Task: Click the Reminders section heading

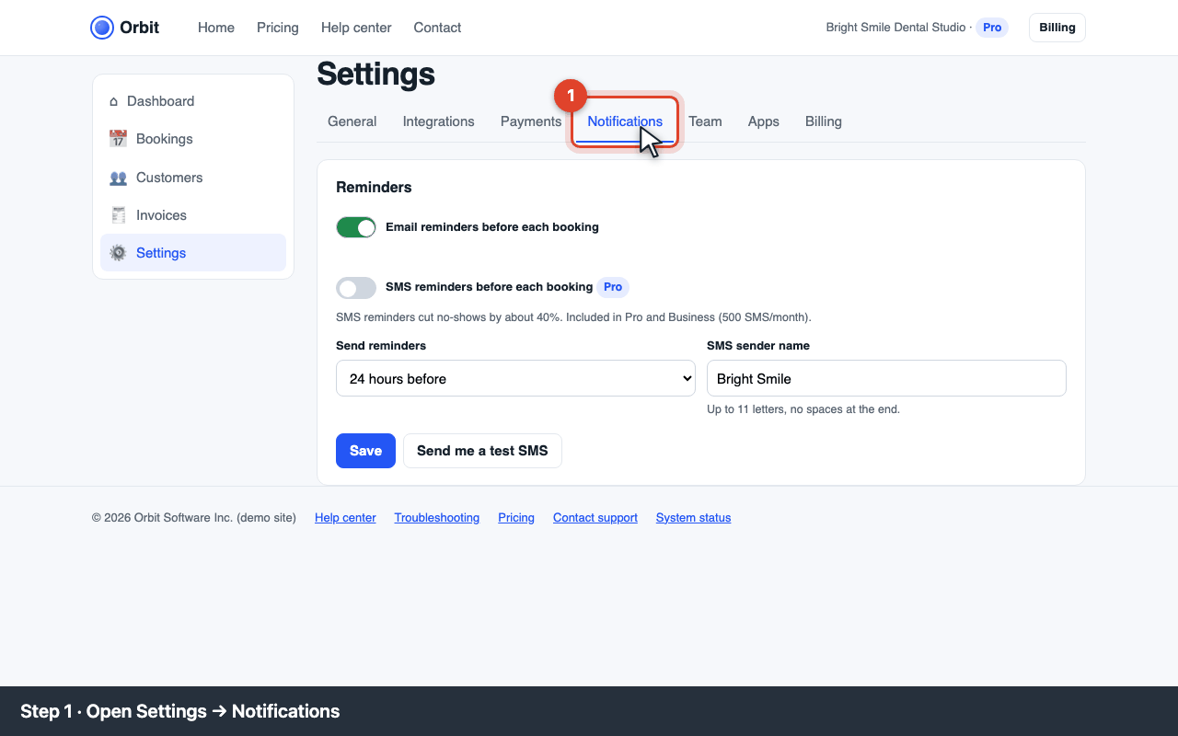Action: [374, 188]
